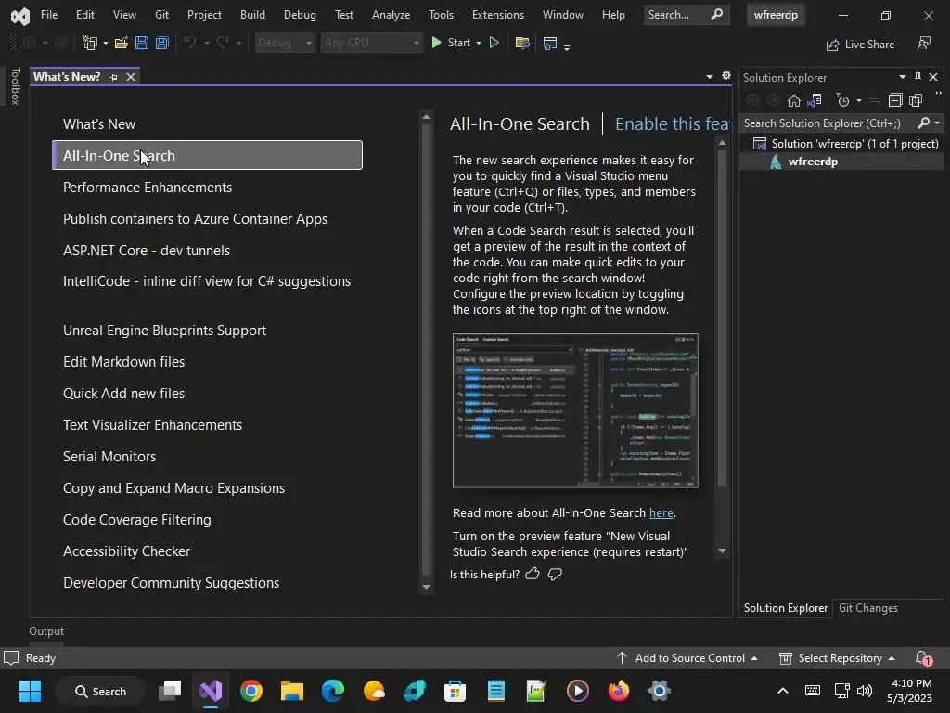Open the Output panel tab

46,631
